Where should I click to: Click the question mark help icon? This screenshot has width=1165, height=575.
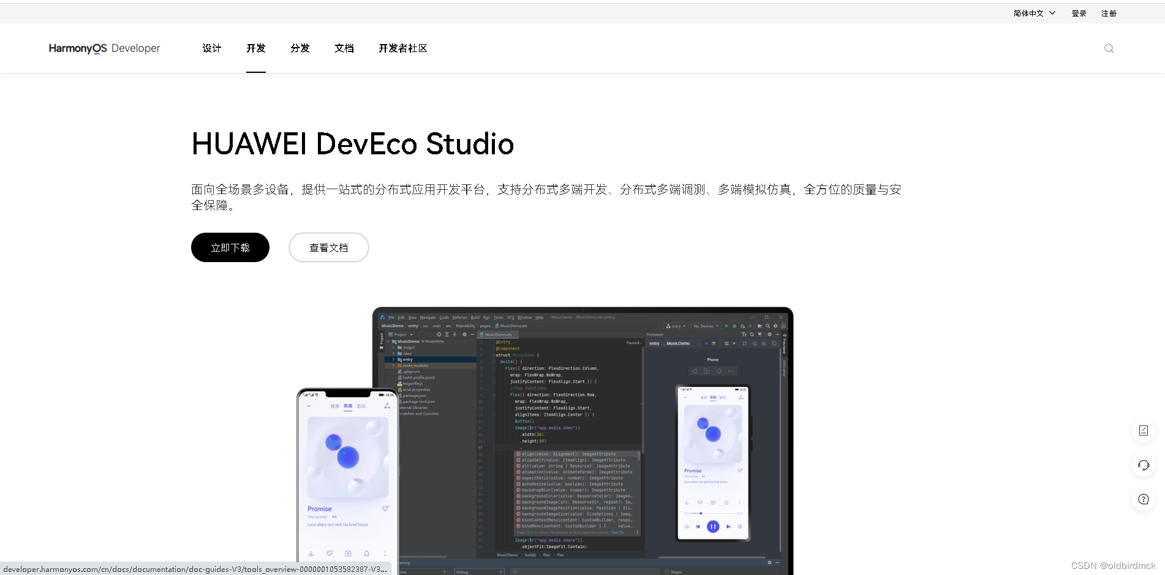pos(1143,499)
